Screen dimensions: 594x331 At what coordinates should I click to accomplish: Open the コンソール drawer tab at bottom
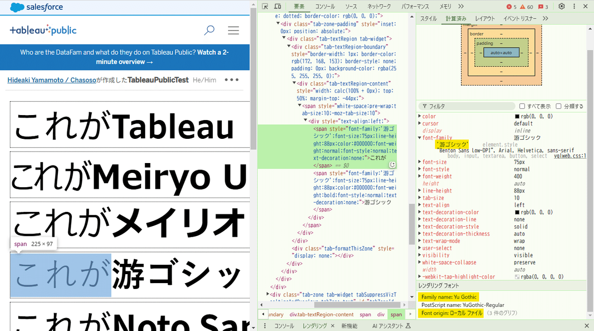[284, 326]
